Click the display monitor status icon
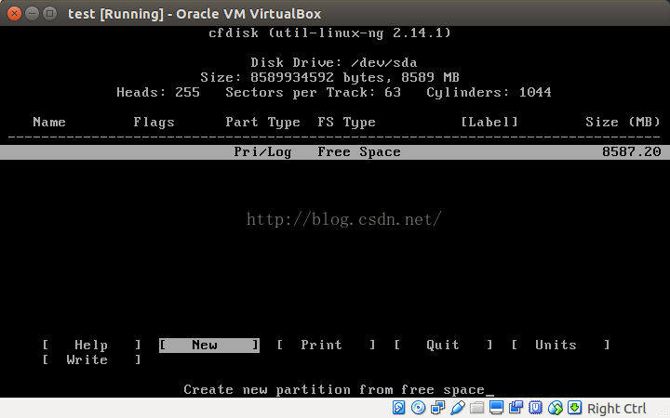This screenshot has width=670, height=418. (497, 408)
